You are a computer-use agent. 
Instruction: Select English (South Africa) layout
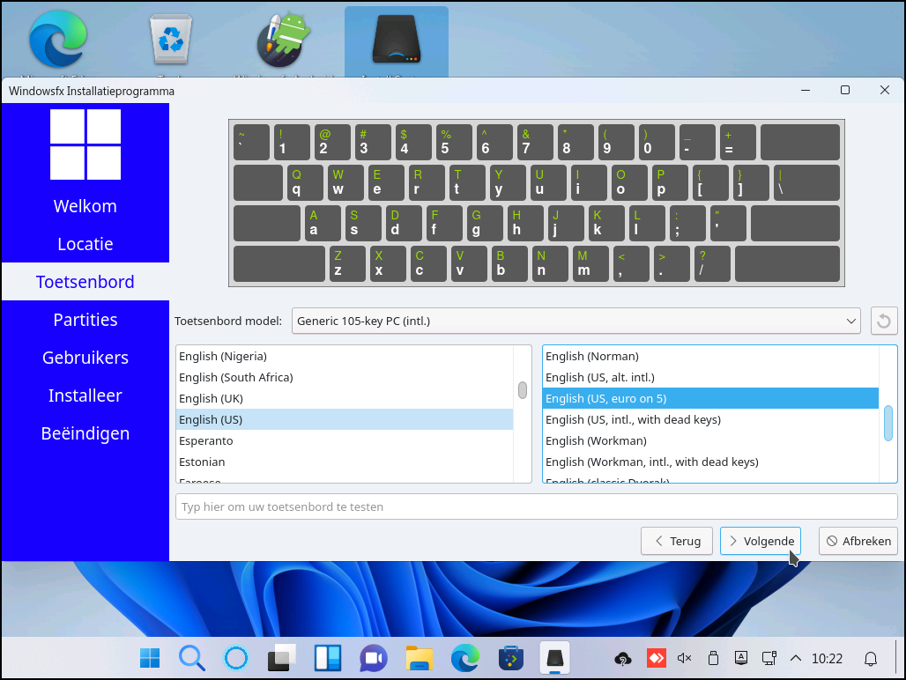tap(345, 378)
